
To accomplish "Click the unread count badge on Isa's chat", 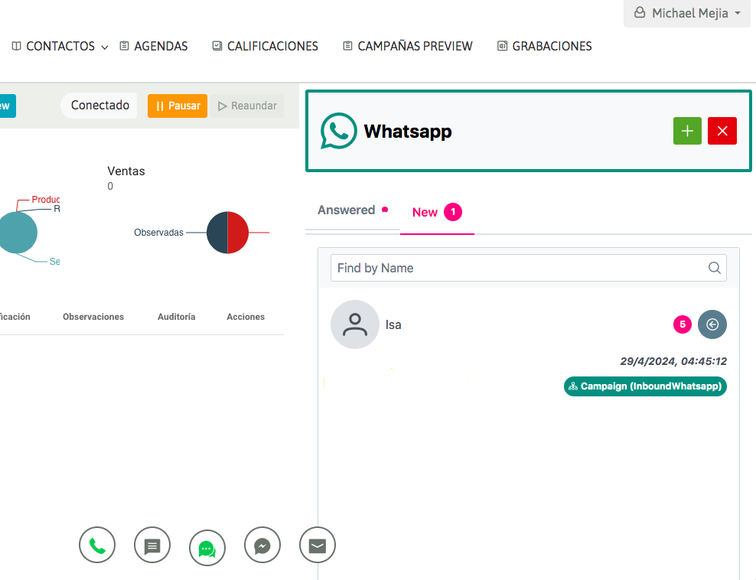I will click(682, 324).
